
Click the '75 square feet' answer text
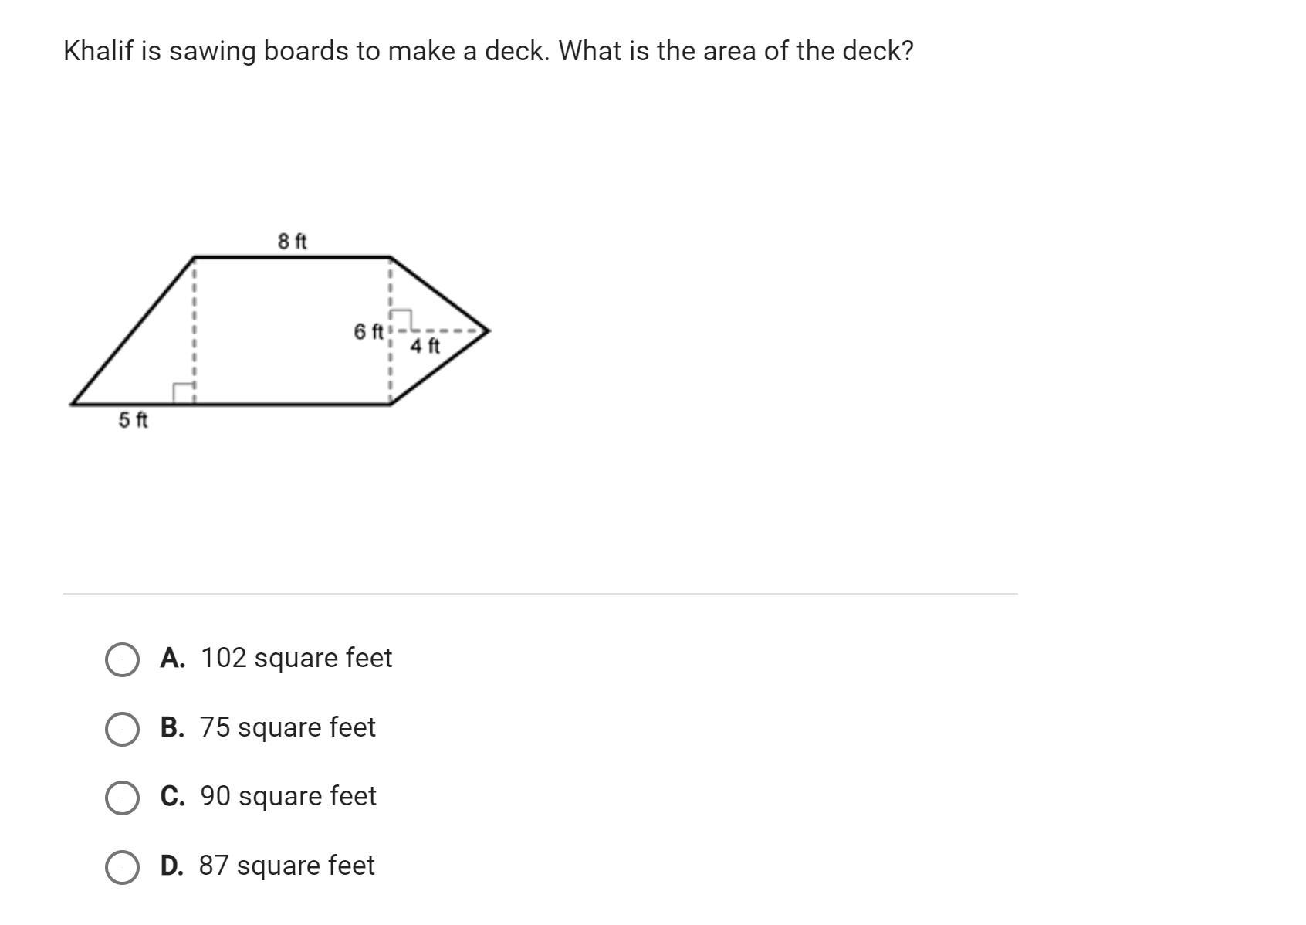point(287,727)
